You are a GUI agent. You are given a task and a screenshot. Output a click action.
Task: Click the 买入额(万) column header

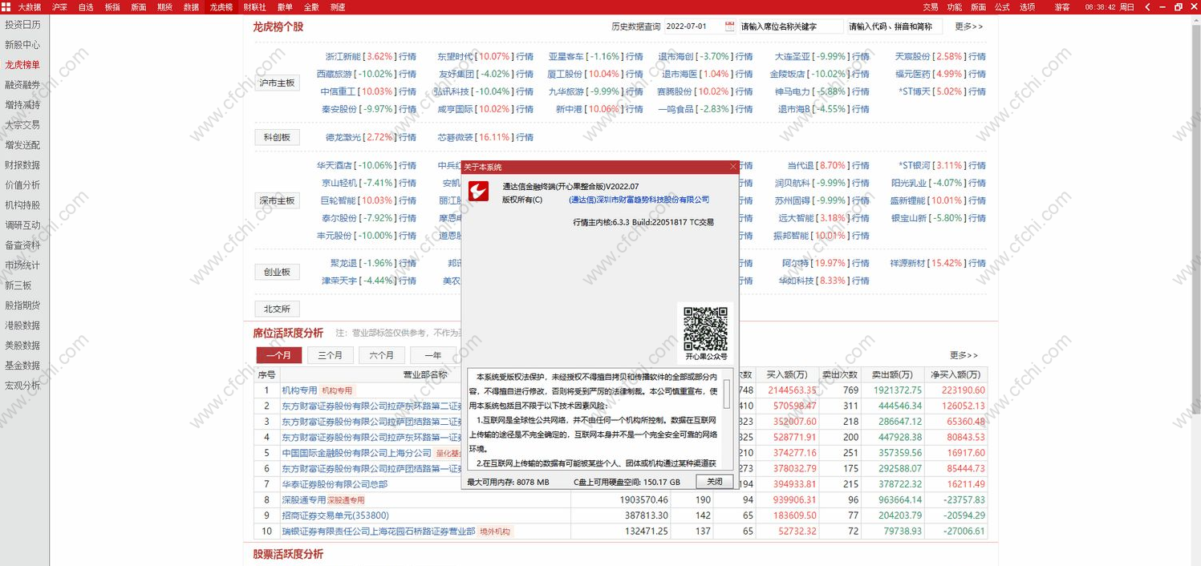coord(785,374)
